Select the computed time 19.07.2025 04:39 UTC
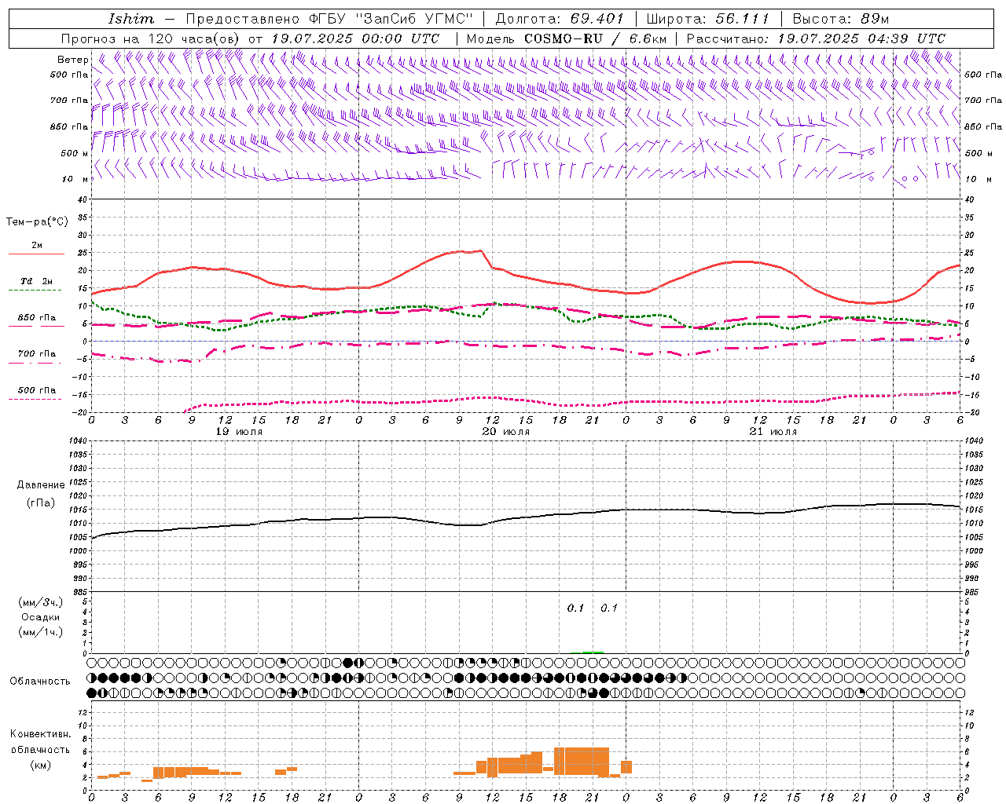 [x=861, y=38]
